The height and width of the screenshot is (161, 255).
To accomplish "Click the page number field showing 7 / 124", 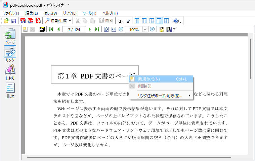I will point(74,29).
